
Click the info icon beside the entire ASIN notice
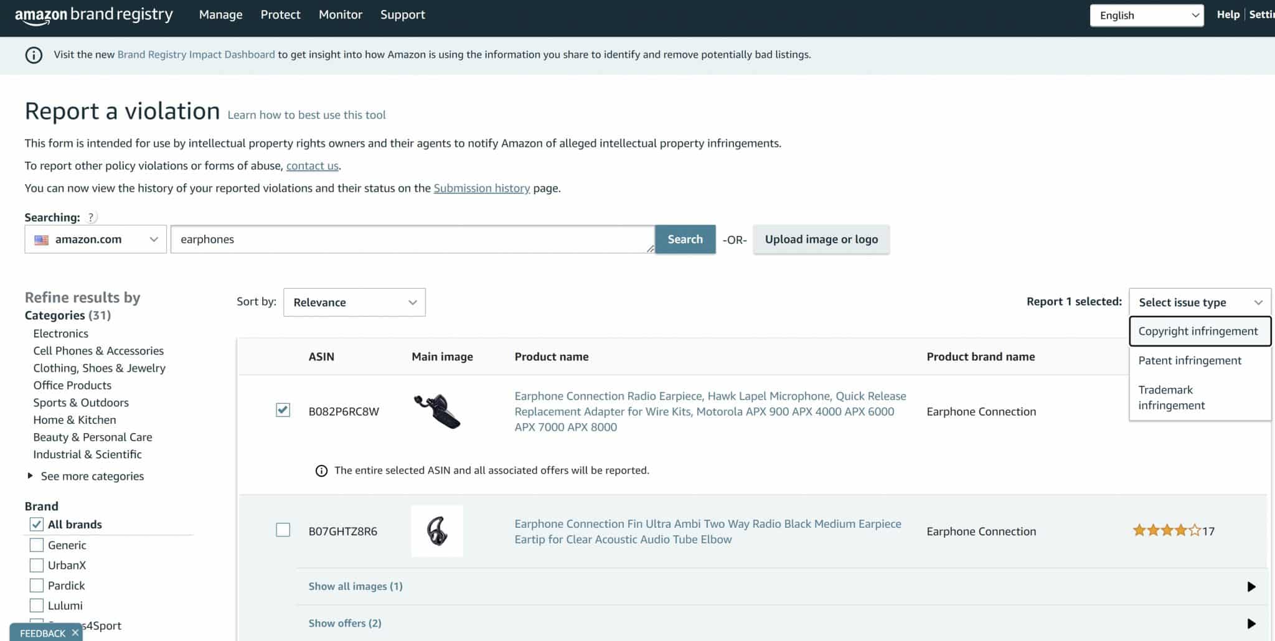point(321,470)
